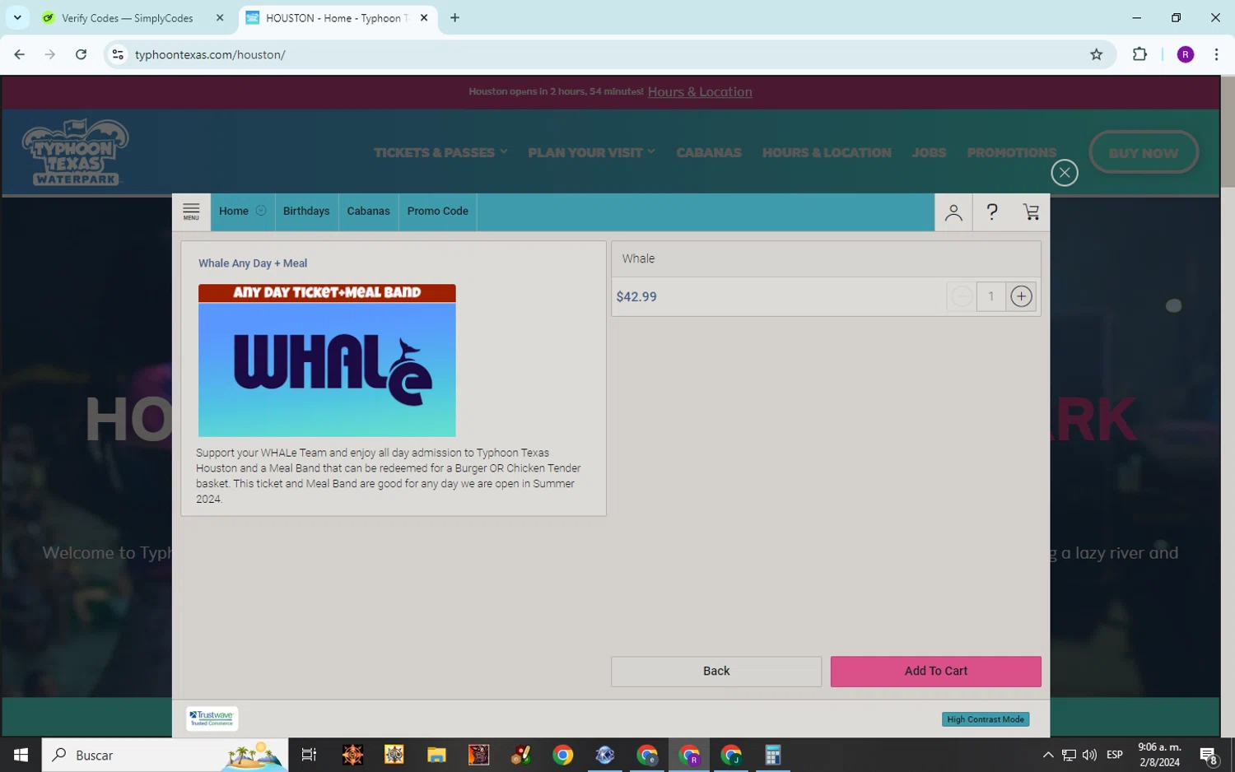Open a new browser tab

pos(454,18)
